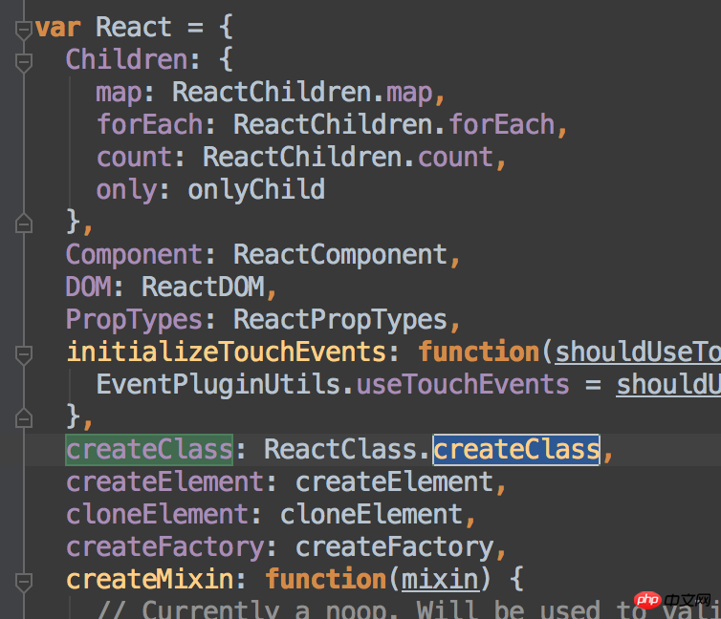Screen dimensions: 721x619
Task: Click the 'createMixin' method name
Action: 150,580
